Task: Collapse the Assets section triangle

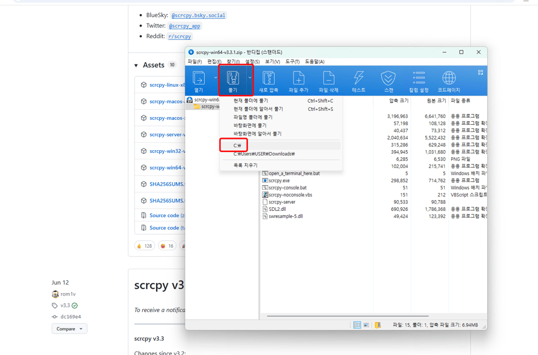Action: pos(136,65)
